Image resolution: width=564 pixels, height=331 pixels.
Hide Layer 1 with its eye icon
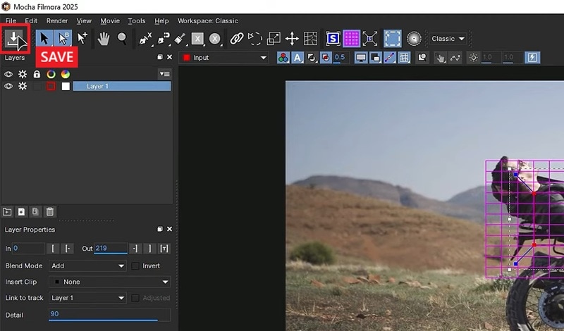point(8,86)
